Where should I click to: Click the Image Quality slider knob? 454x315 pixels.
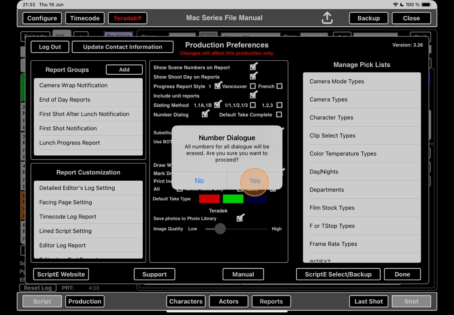(x=220, y=229)
